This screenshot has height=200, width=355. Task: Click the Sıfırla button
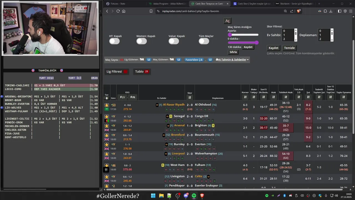click(x=233, y=52)
